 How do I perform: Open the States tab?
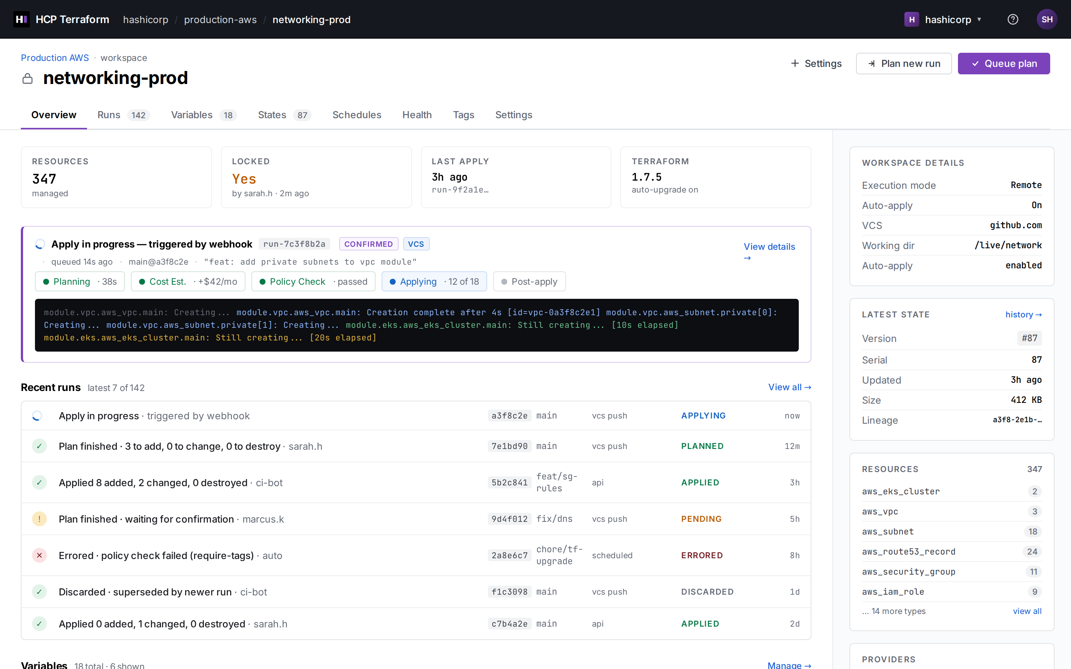click(284, 115)
